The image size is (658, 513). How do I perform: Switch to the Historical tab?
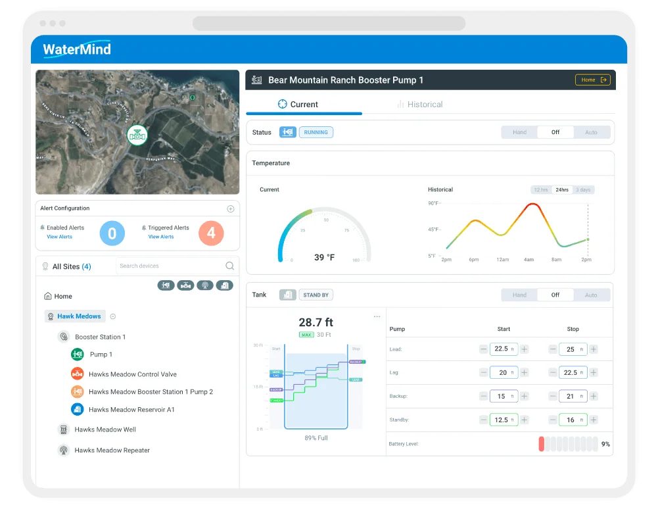tap(419, 104)
